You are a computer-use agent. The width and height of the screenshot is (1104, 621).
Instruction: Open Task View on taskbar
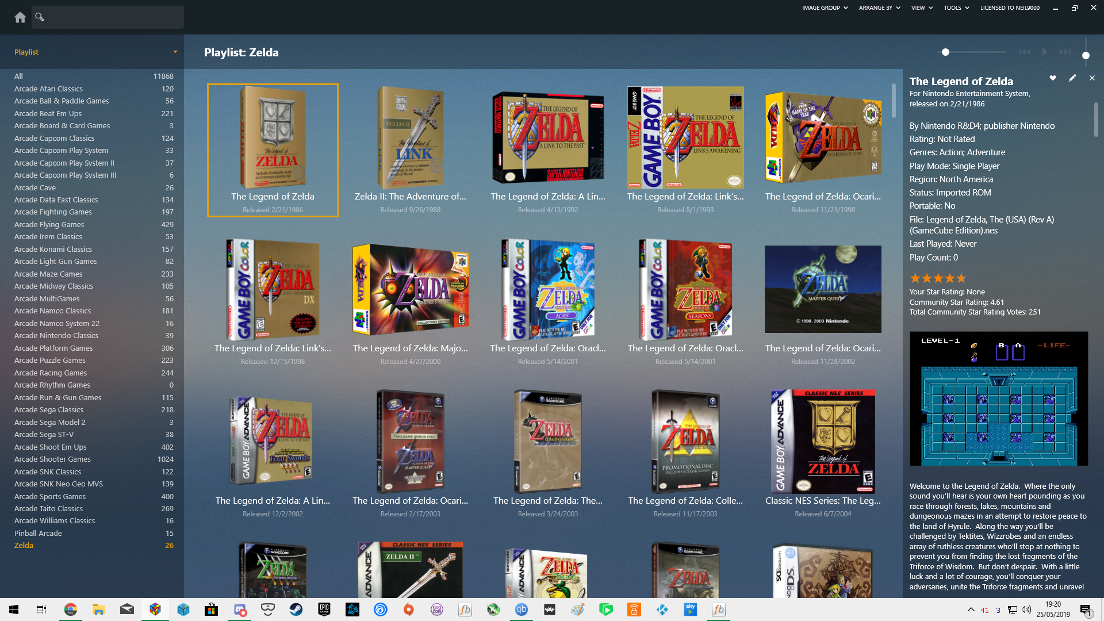click(41, 609)
